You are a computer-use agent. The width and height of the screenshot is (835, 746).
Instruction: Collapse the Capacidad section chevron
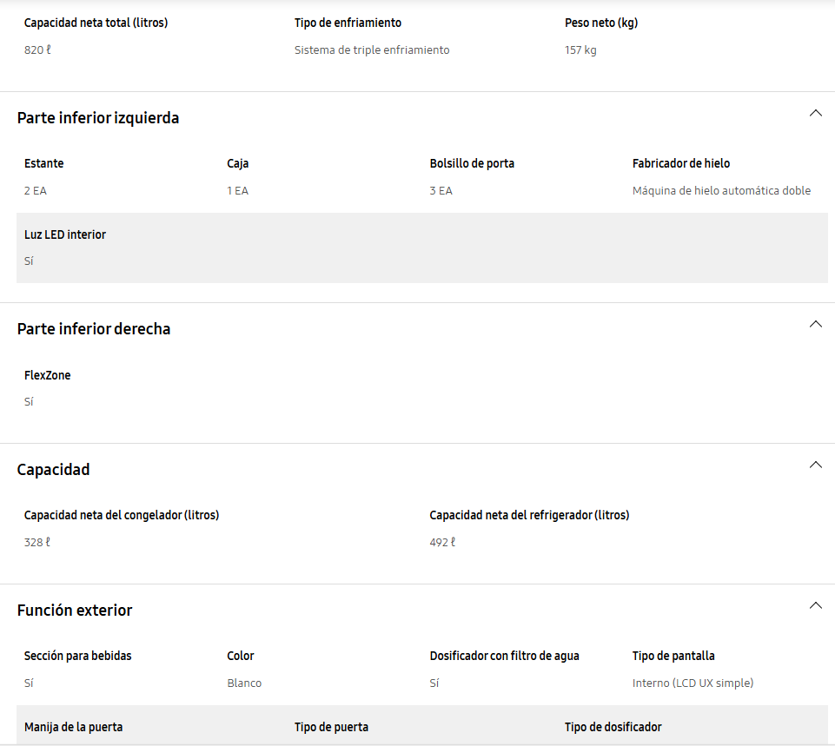(x=815, y=465)
